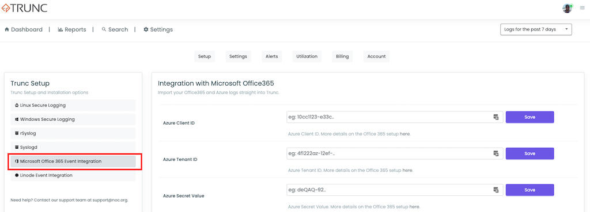Switch to the Setup tab
Viewport: 590px width, 212px height.
205,56
